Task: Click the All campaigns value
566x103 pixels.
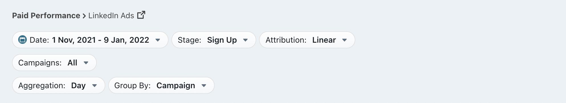Action: tap(72, 63)
